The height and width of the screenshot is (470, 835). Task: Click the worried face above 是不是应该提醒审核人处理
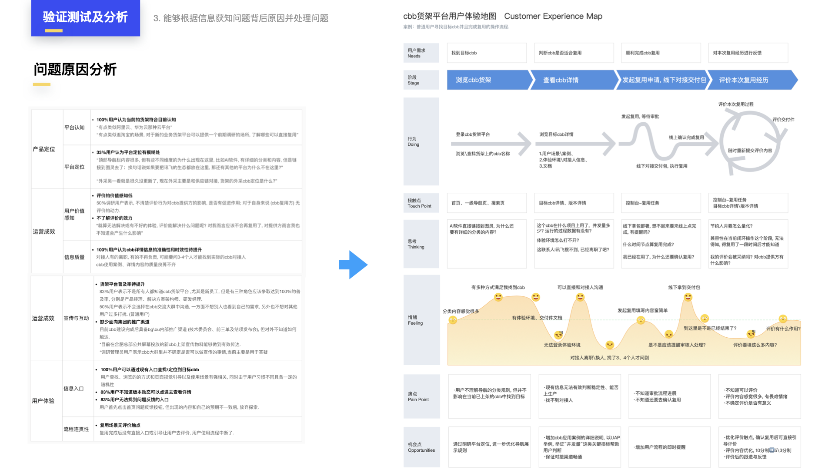coord(669,334)
